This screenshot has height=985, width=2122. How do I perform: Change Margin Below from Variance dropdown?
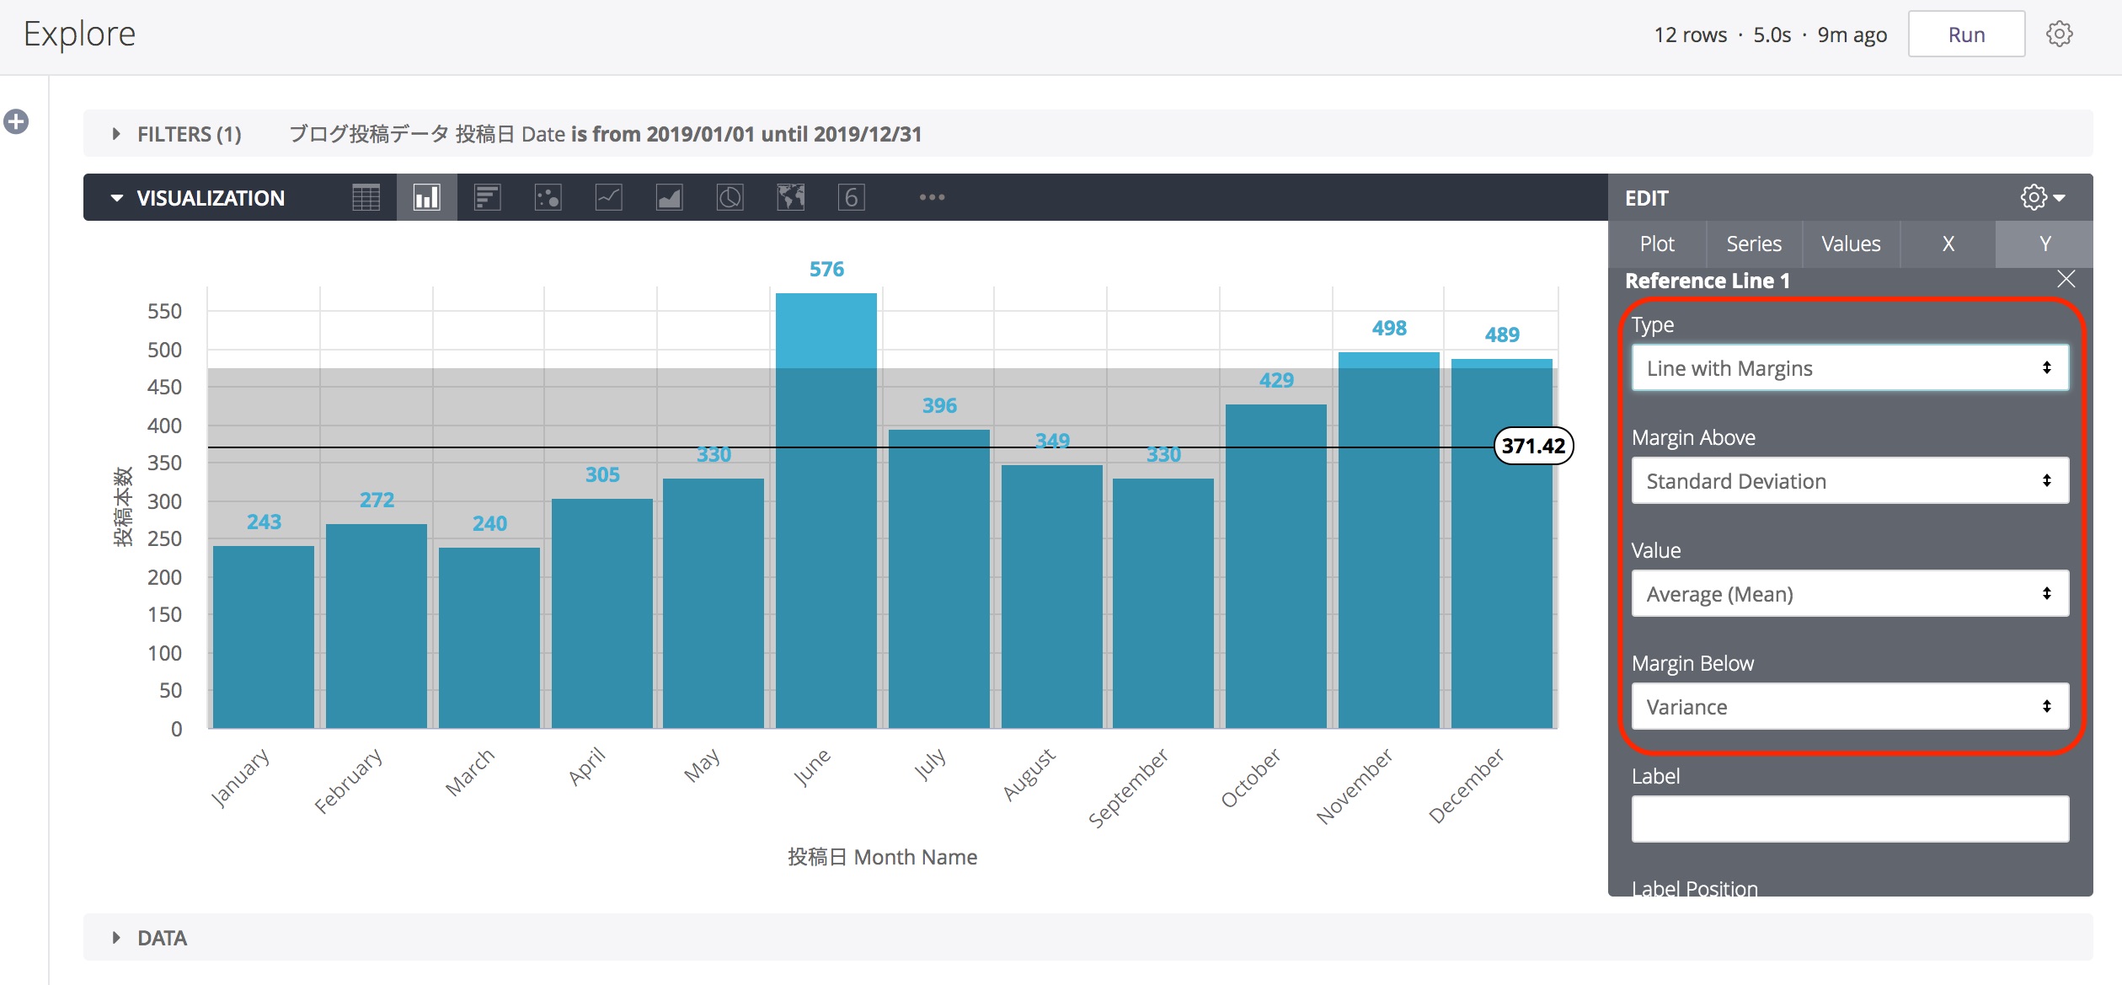[x=1850, y=706]
